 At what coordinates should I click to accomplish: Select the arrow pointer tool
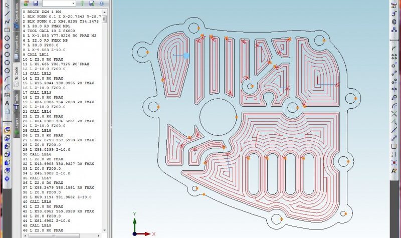[x=7, y=5]
